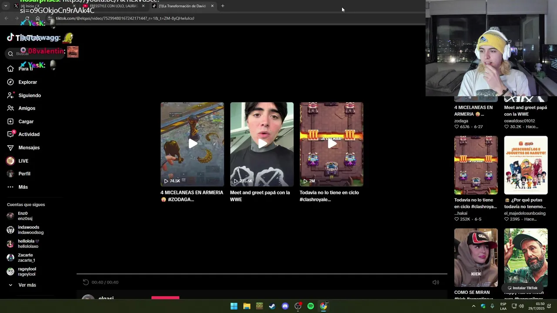
Task: Focus the Buscar search field
Action: pyautogui.click(x=35, y=53)
